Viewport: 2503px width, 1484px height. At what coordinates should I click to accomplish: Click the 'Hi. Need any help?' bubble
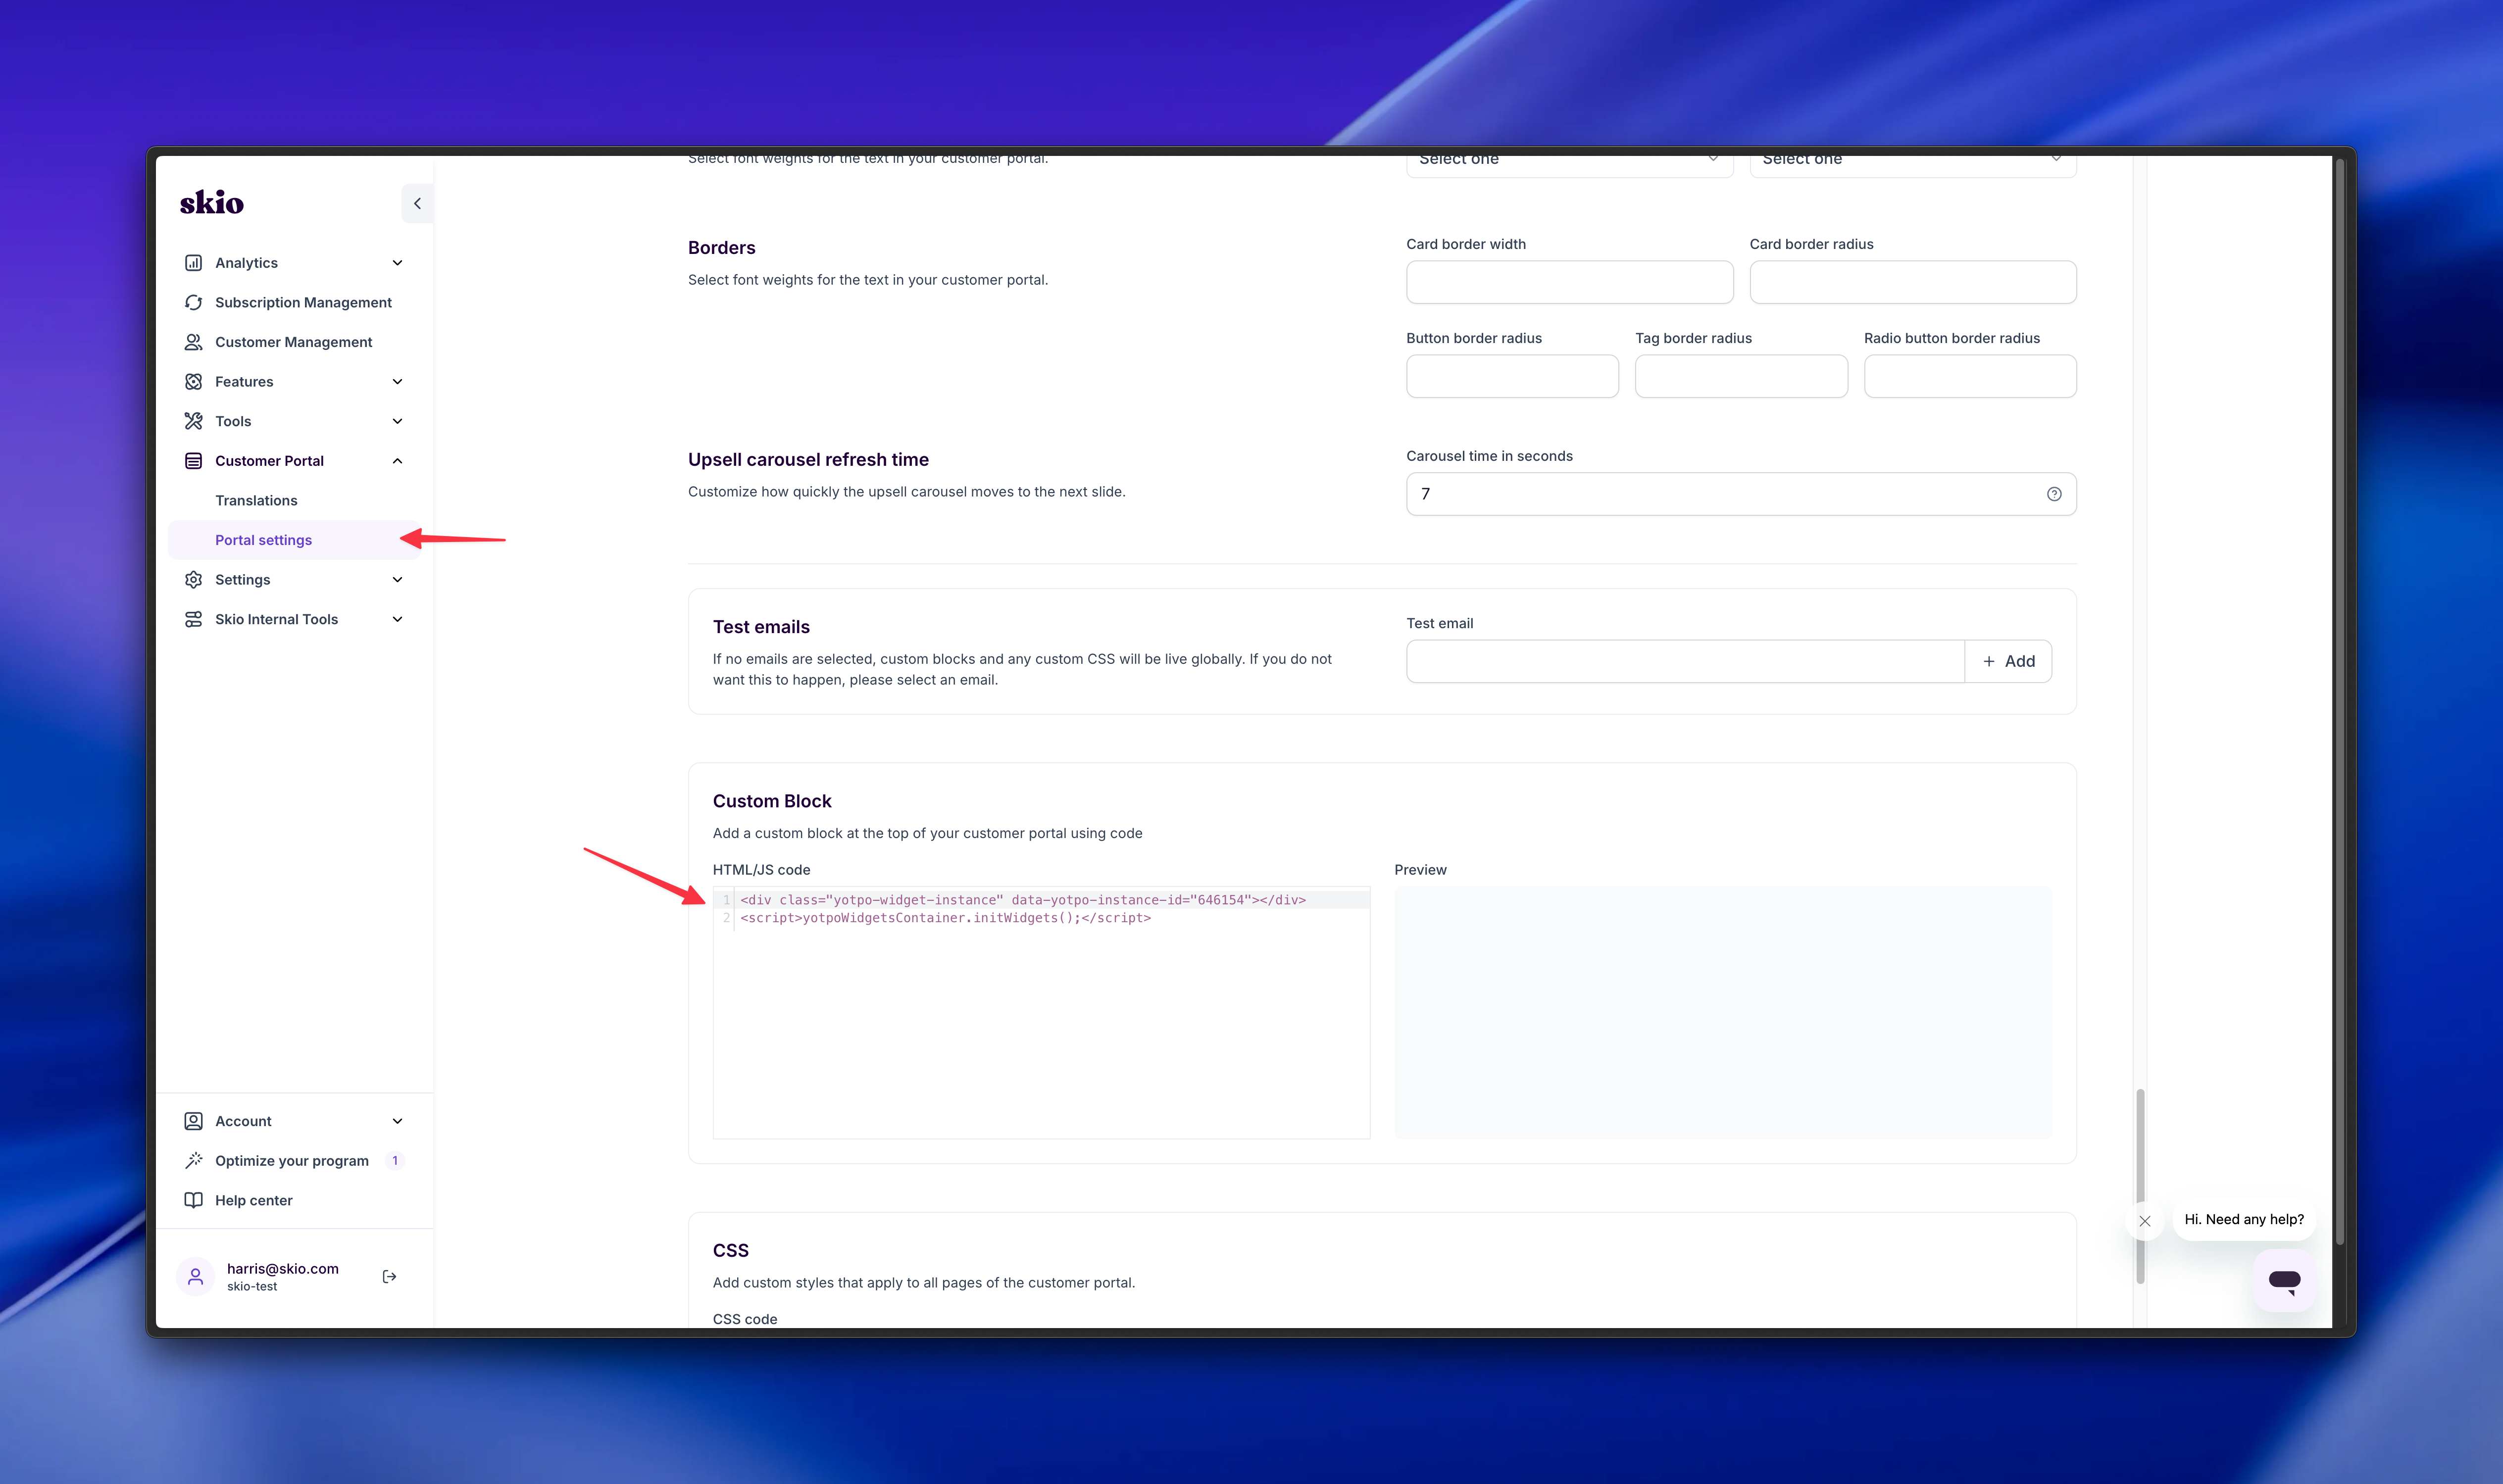2243,1219
